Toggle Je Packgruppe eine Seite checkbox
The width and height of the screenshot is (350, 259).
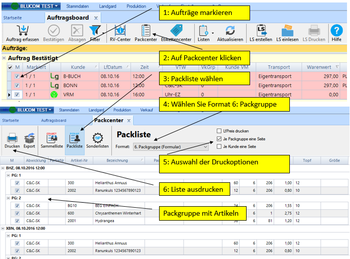pyautogui.click(x=219, y=139)
